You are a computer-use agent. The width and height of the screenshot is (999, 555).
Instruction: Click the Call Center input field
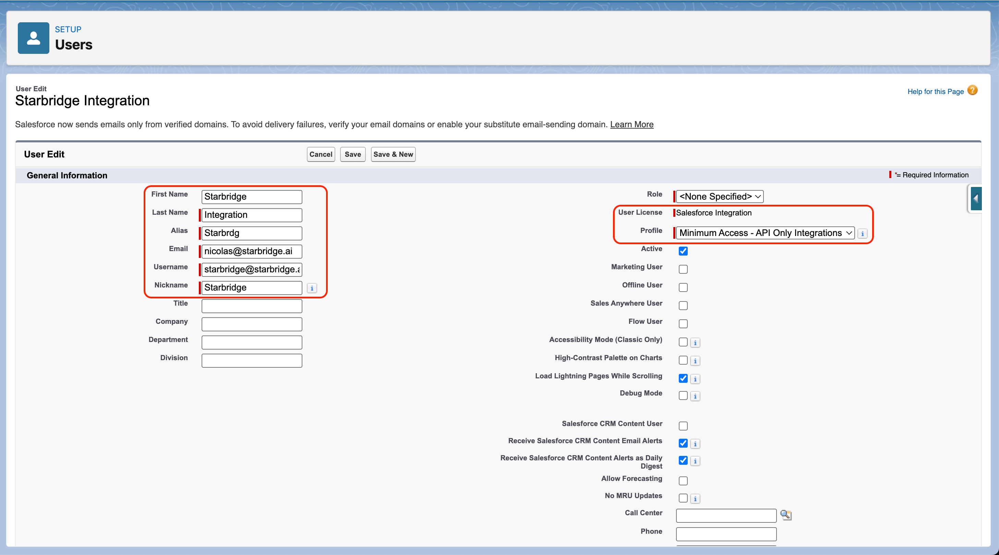(x=726, y=516)
